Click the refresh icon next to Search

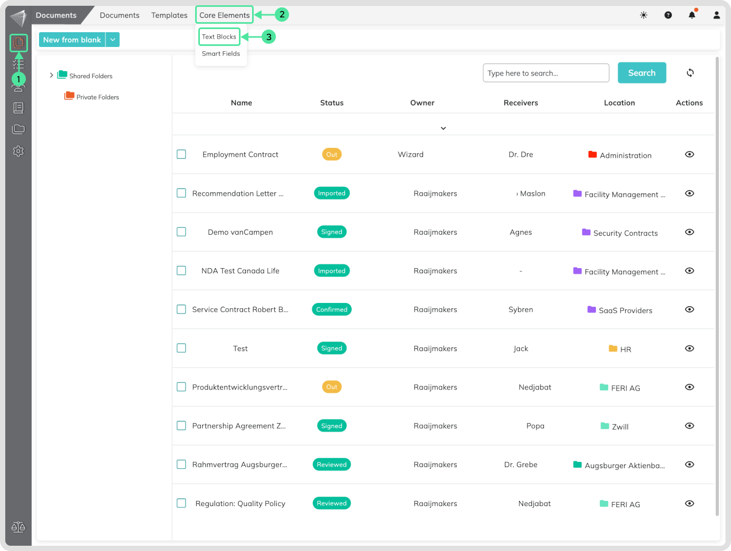tap(690, 73)
